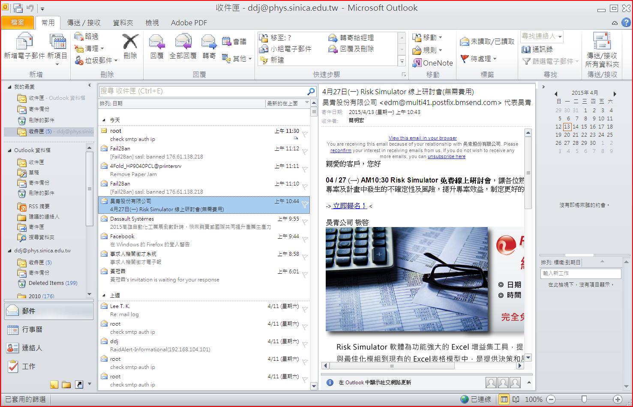The height and width of the screenshot is (407, 633).
Task: Open the Adobe PDF ribbon tab
Action: click(x=189, y=23)
